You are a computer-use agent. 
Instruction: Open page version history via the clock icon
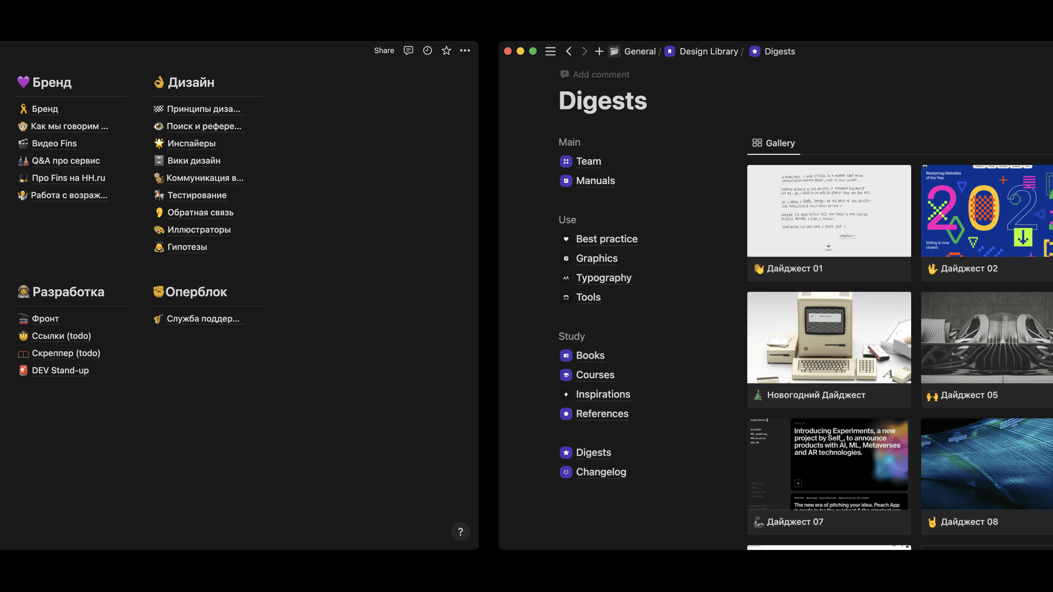pos(427,50)
